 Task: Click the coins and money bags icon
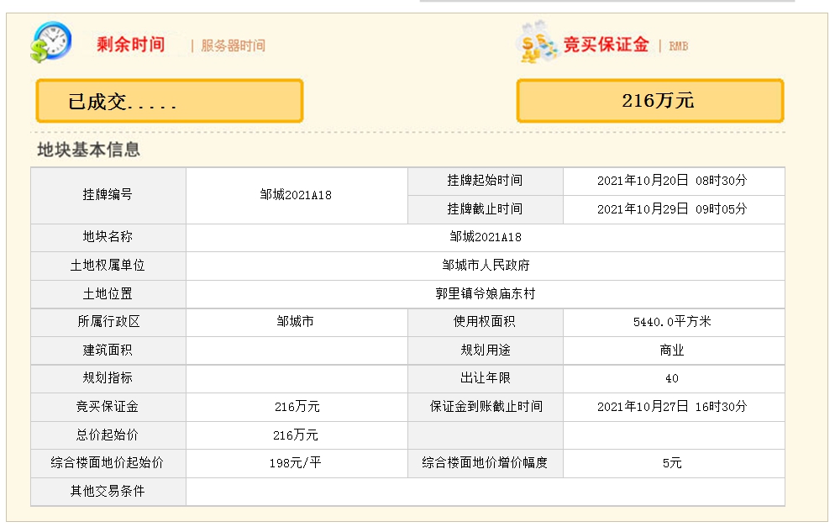coord(538,41)
